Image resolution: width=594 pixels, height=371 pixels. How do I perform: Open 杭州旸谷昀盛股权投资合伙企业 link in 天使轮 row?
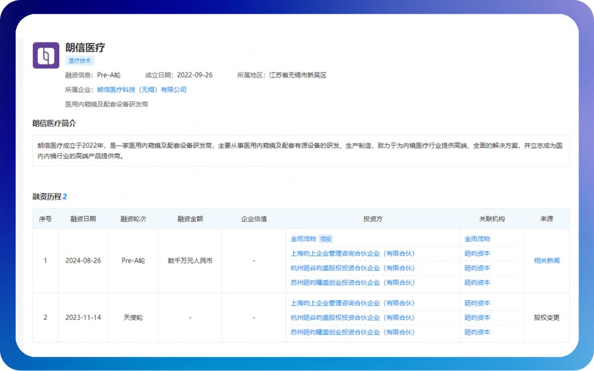click(353, 318)
